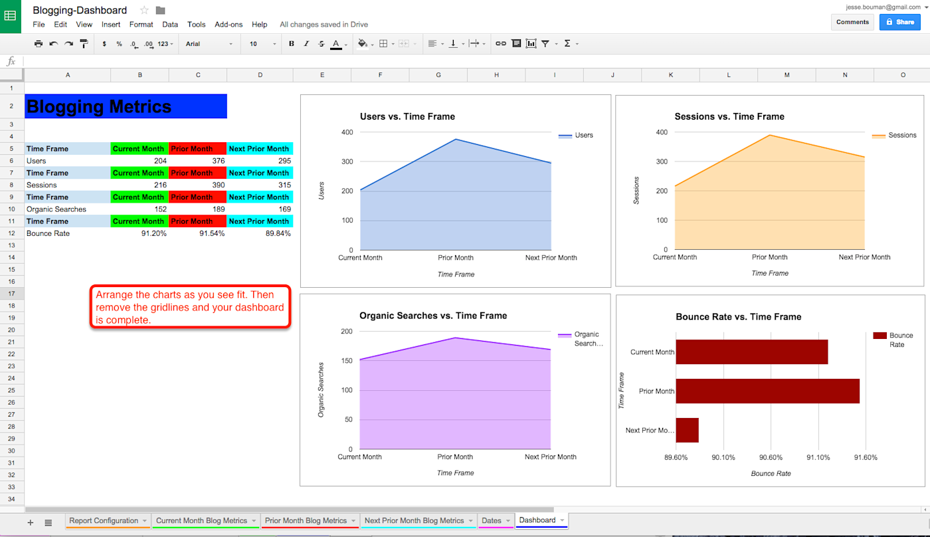Click the Functions sigma icon
This screenshot has width=930, height=537.
coord(567,44)
